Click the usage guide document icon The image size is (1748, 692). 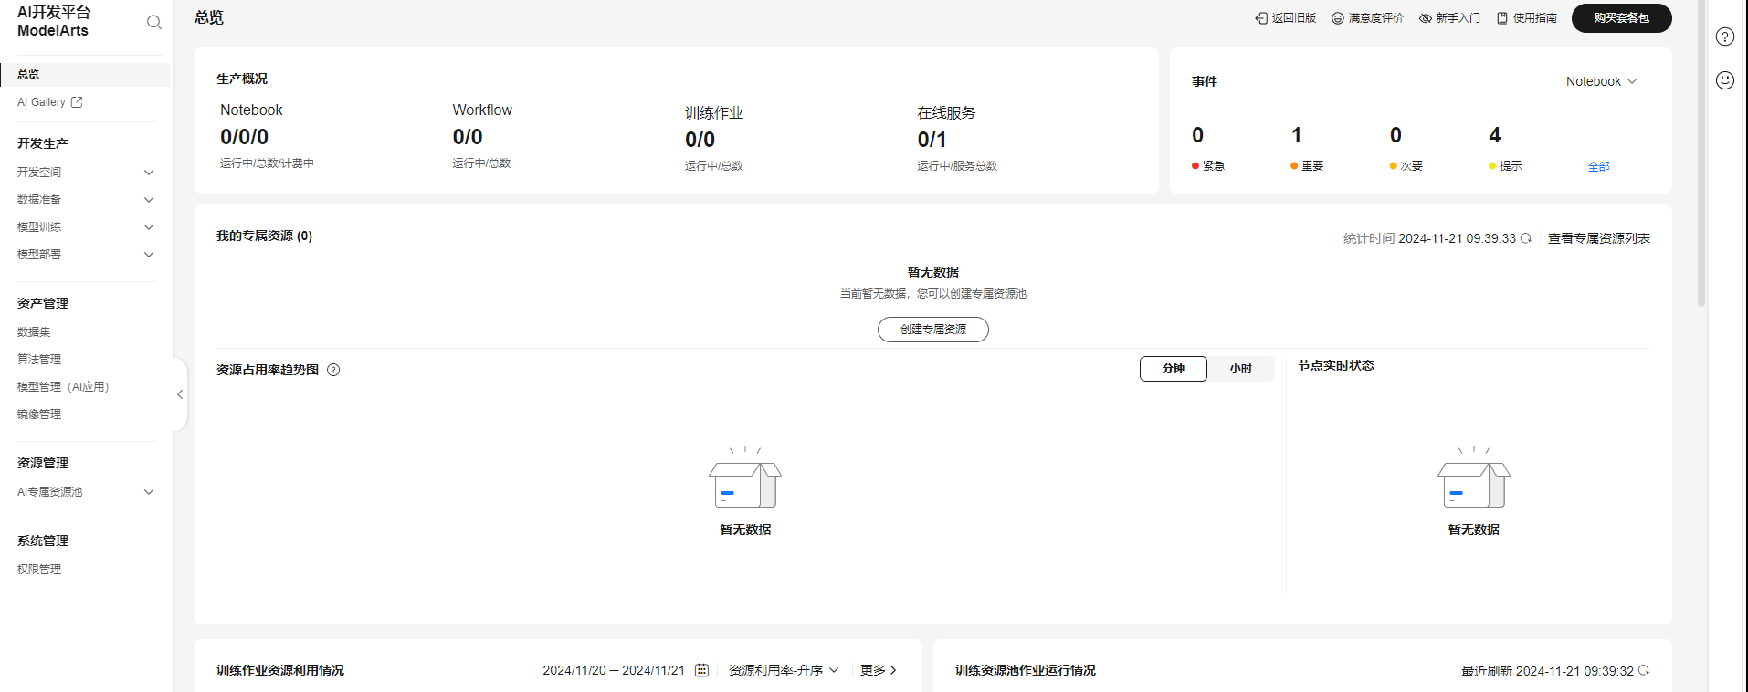(x=1502, y=18)
